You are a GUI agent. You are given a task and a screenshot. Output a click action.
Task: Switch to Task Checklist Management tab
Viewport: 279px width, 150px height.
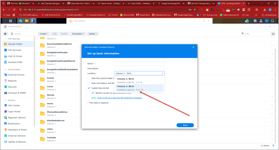click(x=50, y=3)
